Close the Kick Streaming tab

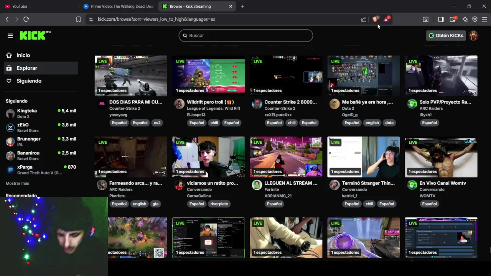point(231,6)
